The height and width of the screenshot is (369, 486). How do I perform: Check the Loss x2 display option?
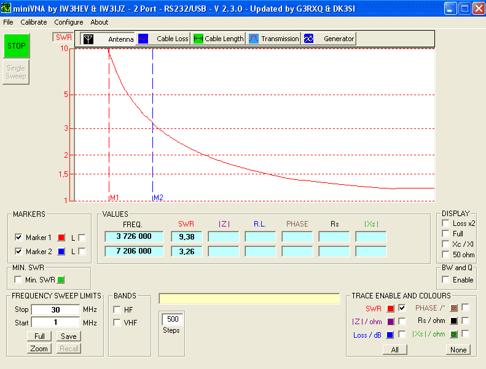(445, 223)
